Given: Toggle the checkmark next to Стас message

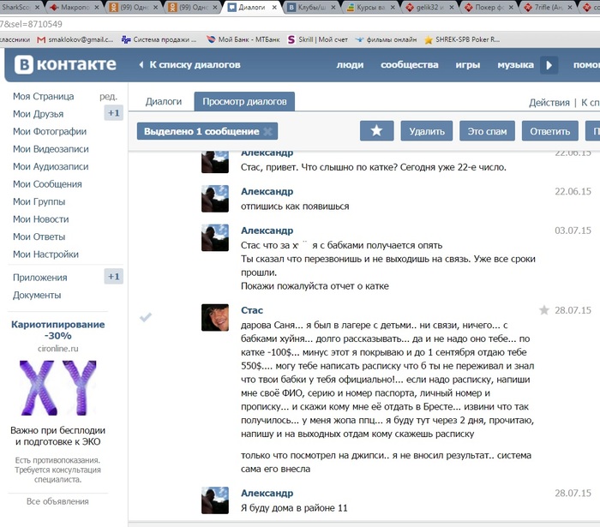Looking at the screenshot, I should [146, 317].
